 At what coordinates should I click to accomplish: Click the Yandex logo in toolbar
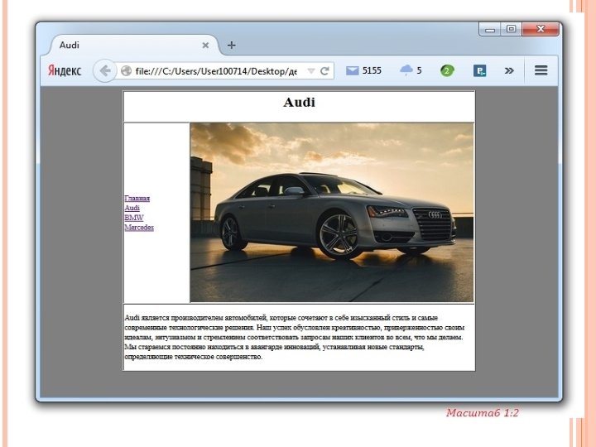pyautogui.click(x=65, y=70)
